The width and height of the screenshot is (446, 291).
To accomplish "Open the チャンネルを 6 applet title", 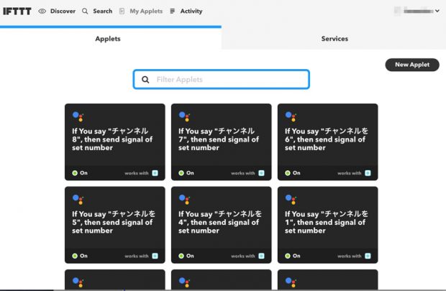I will pos(327,139).
